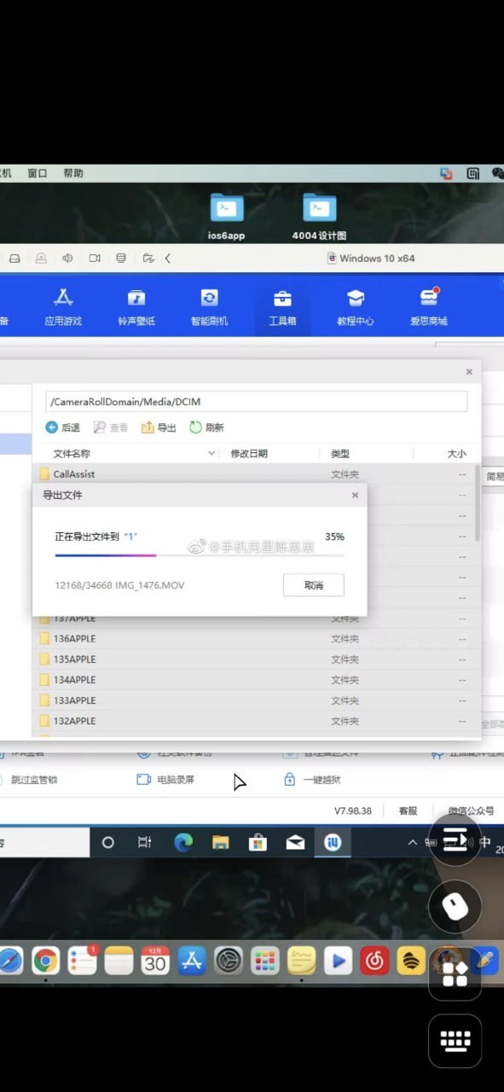504x1092 pixels.
Task: Switch to the 爱思助手 taskbar app
Action: (x=333, y=842)
